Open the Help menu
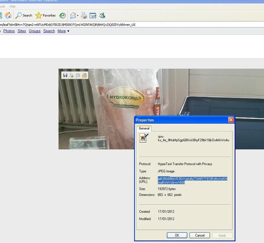Image resolution: width=264 pixels, height=243 pixels. (x=13, y=7)
